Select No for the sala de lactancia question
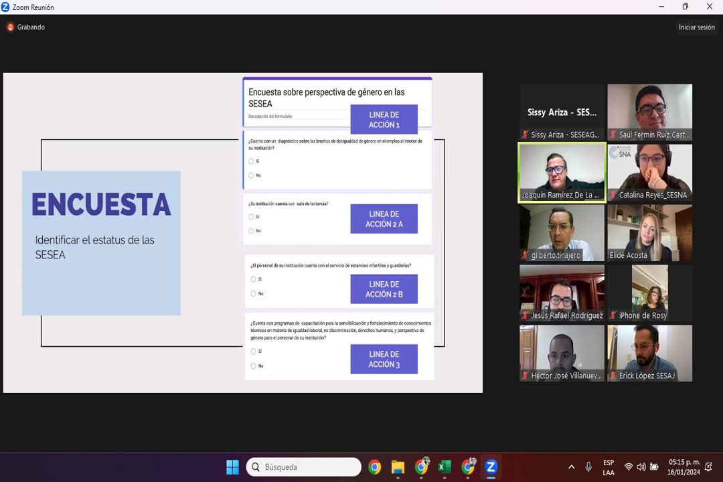 click(x=252, y=231)
